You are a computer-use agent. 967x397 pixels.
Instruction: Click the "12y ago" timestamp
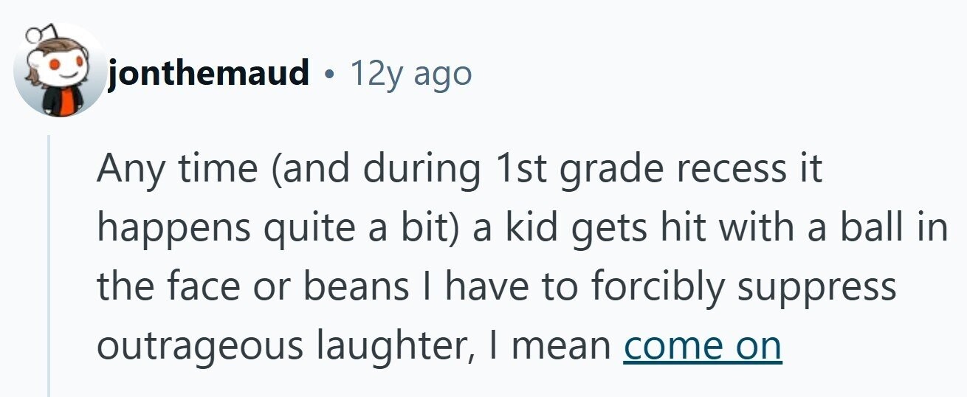coord(410,73)
